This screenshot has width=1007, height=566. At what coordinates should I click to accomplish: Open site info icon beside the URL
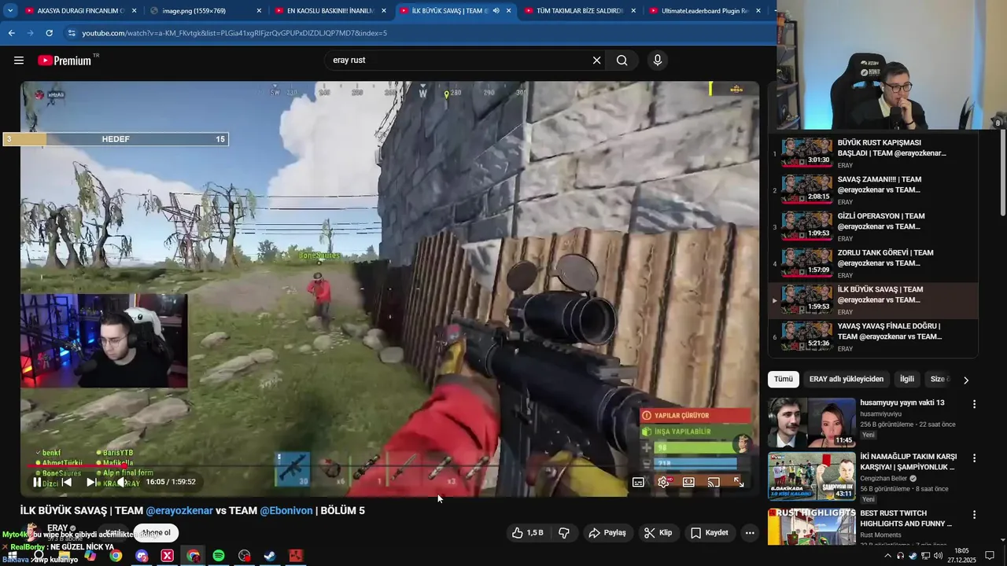coord(72,33)
